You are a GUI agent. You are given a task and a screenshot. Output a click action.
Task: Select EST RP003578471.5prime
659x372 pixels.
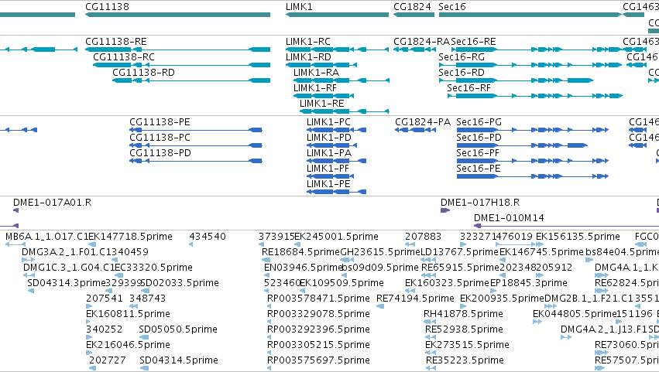tap(269, 306)
